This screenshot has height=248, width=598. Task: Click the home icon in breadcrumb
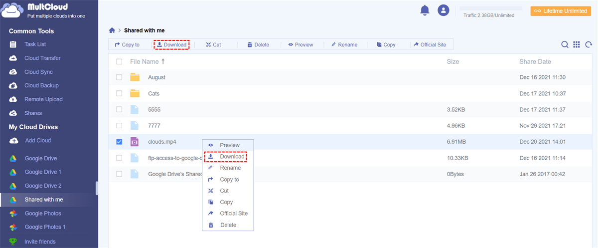point(112,30)
